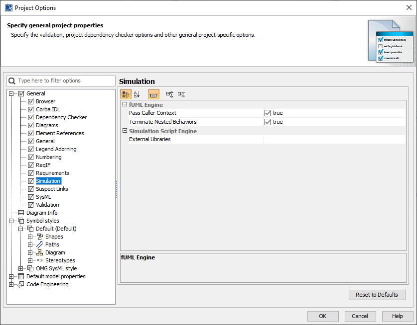
Task: Expand the Default model properties node
Action: click(11, 276)
